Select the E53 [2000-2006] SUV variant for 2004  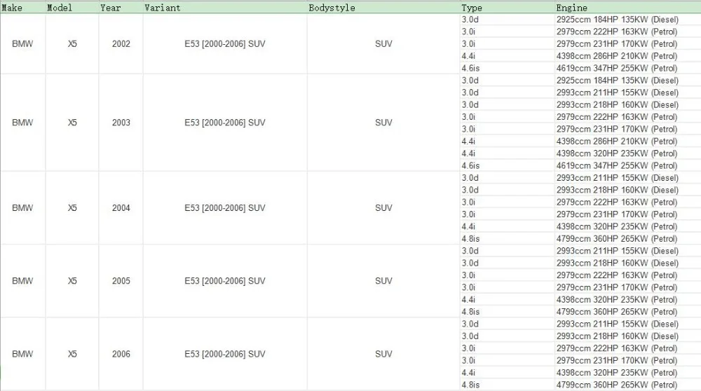(x=225, y=208)
